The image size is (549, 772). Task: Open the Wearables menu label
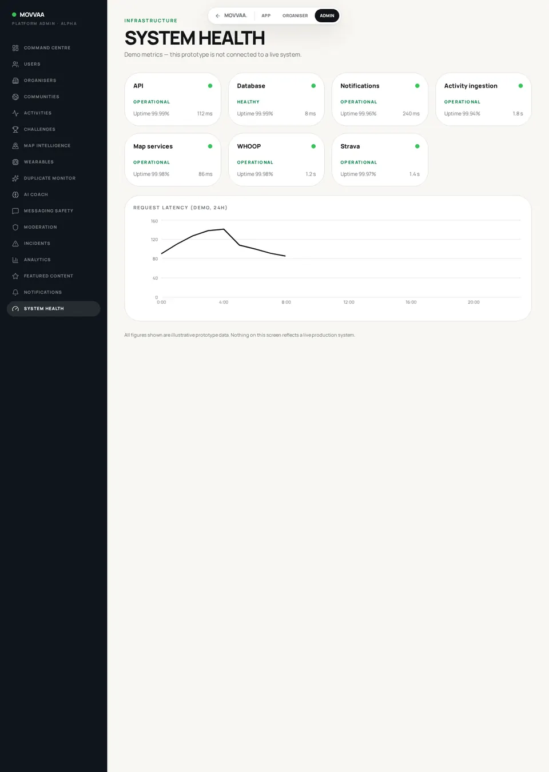39,162
